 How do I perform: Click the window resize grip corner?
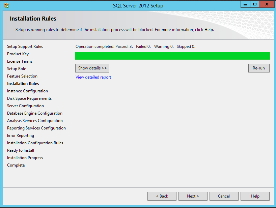point(272,203)
